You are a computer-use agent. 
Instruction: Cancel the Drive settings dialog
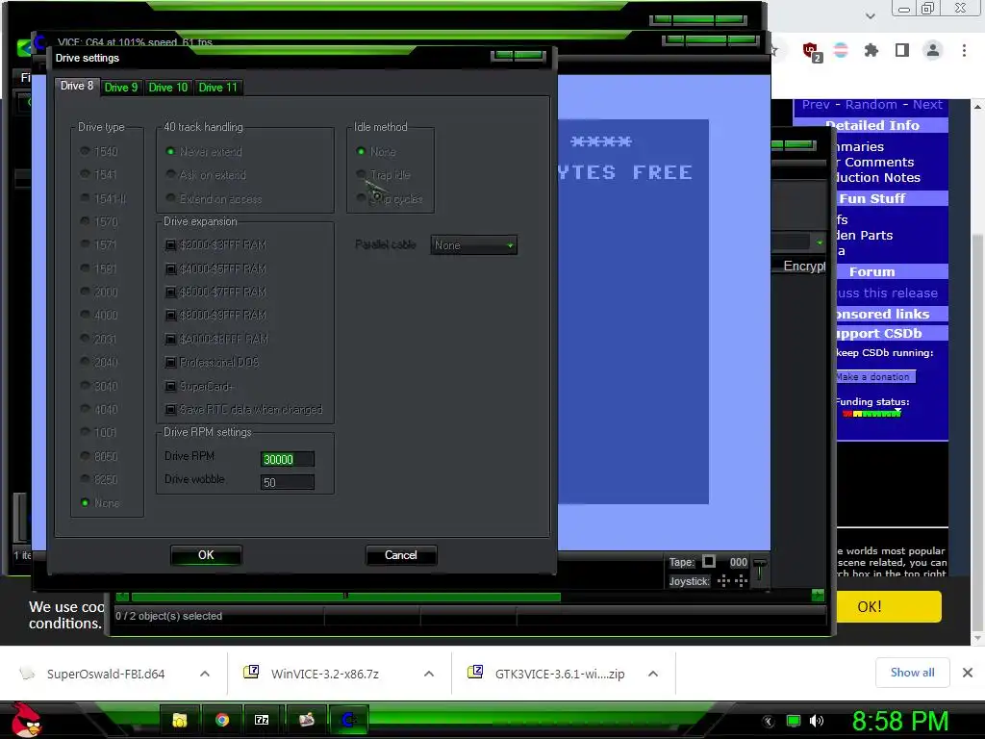(401, 555)
